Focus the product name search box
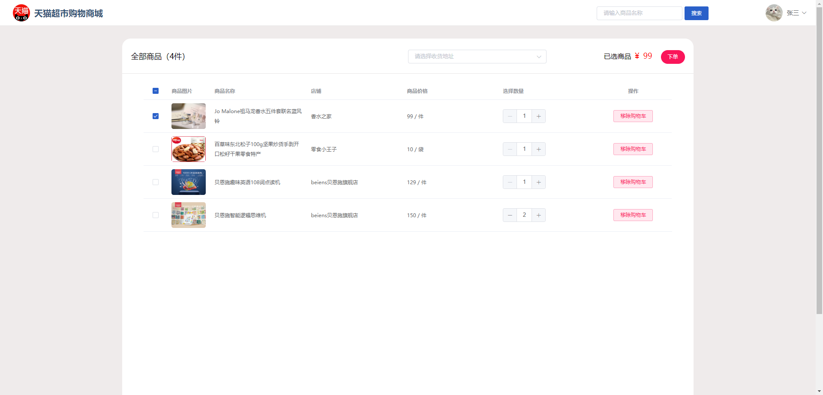 pos(639,13)
